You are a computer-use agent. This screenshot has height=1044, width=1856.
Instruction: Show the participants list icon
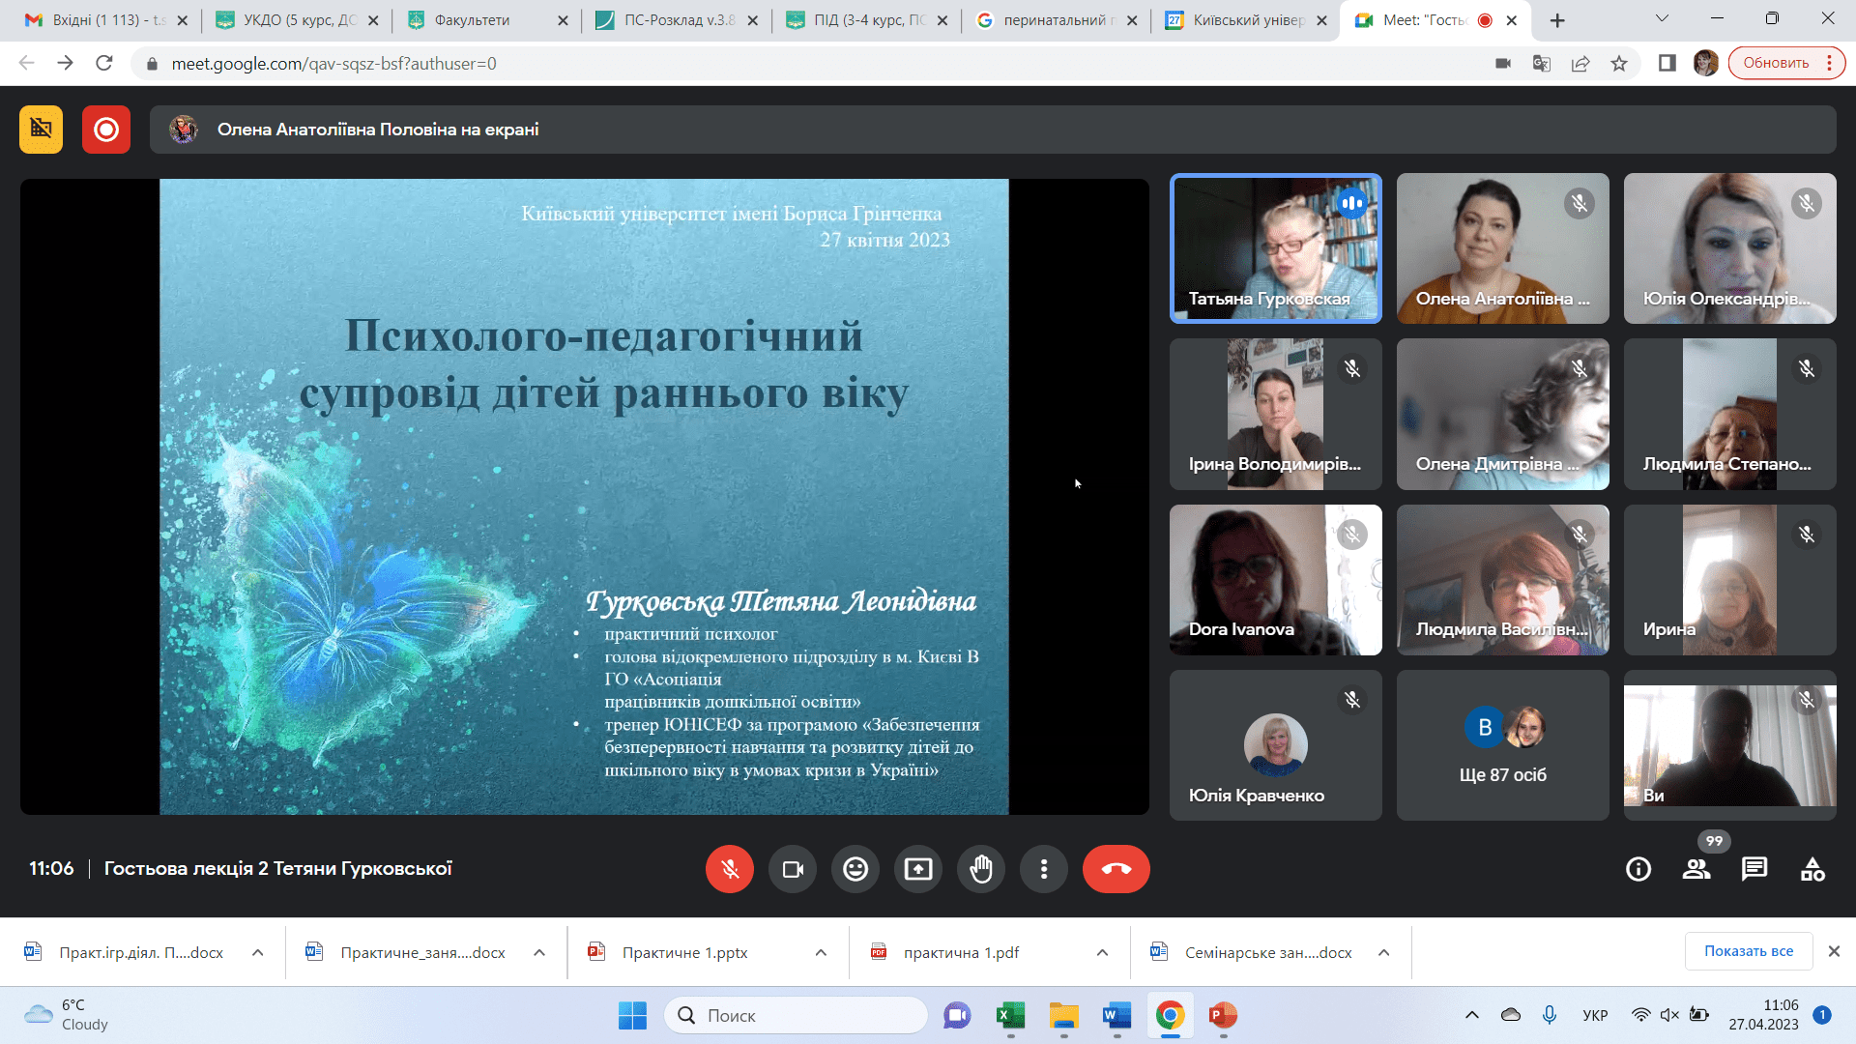1696,869
